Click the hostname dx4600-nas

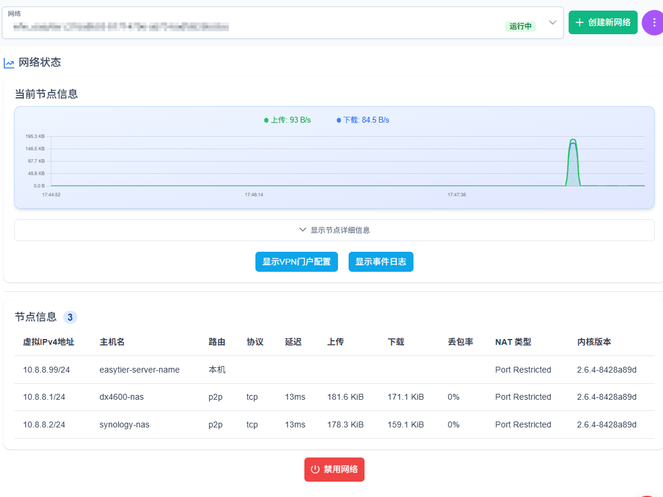(122, 397)
